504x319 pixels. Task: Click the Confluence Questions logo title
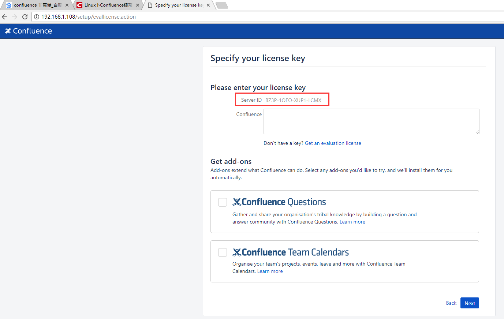279,202
